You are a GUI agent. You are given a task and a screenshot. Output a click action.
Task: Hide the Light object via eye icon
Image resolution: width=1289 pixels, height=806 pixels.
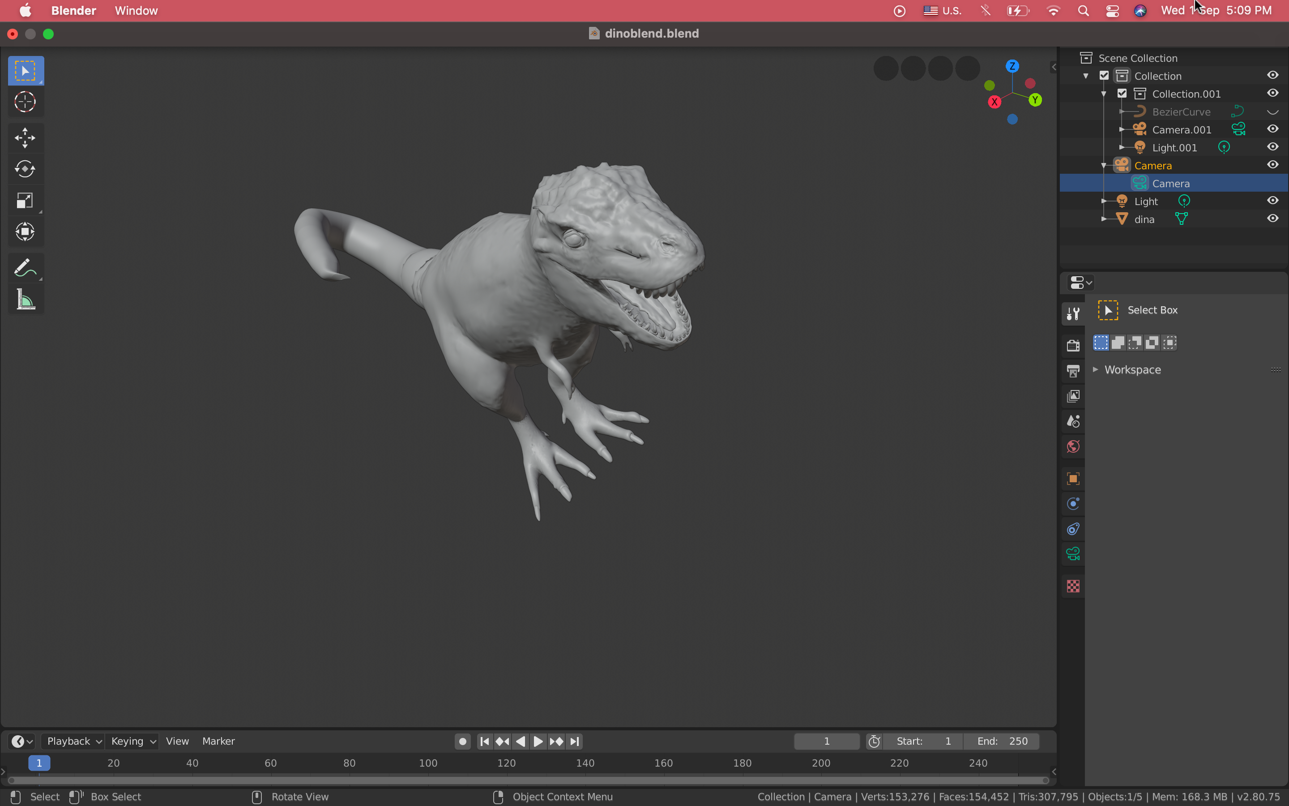pos(1272,201)
